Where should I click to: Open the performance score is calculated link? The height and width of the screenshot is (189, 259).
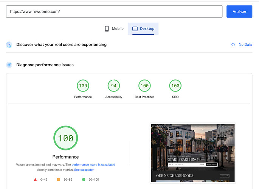tap(93, 164)
